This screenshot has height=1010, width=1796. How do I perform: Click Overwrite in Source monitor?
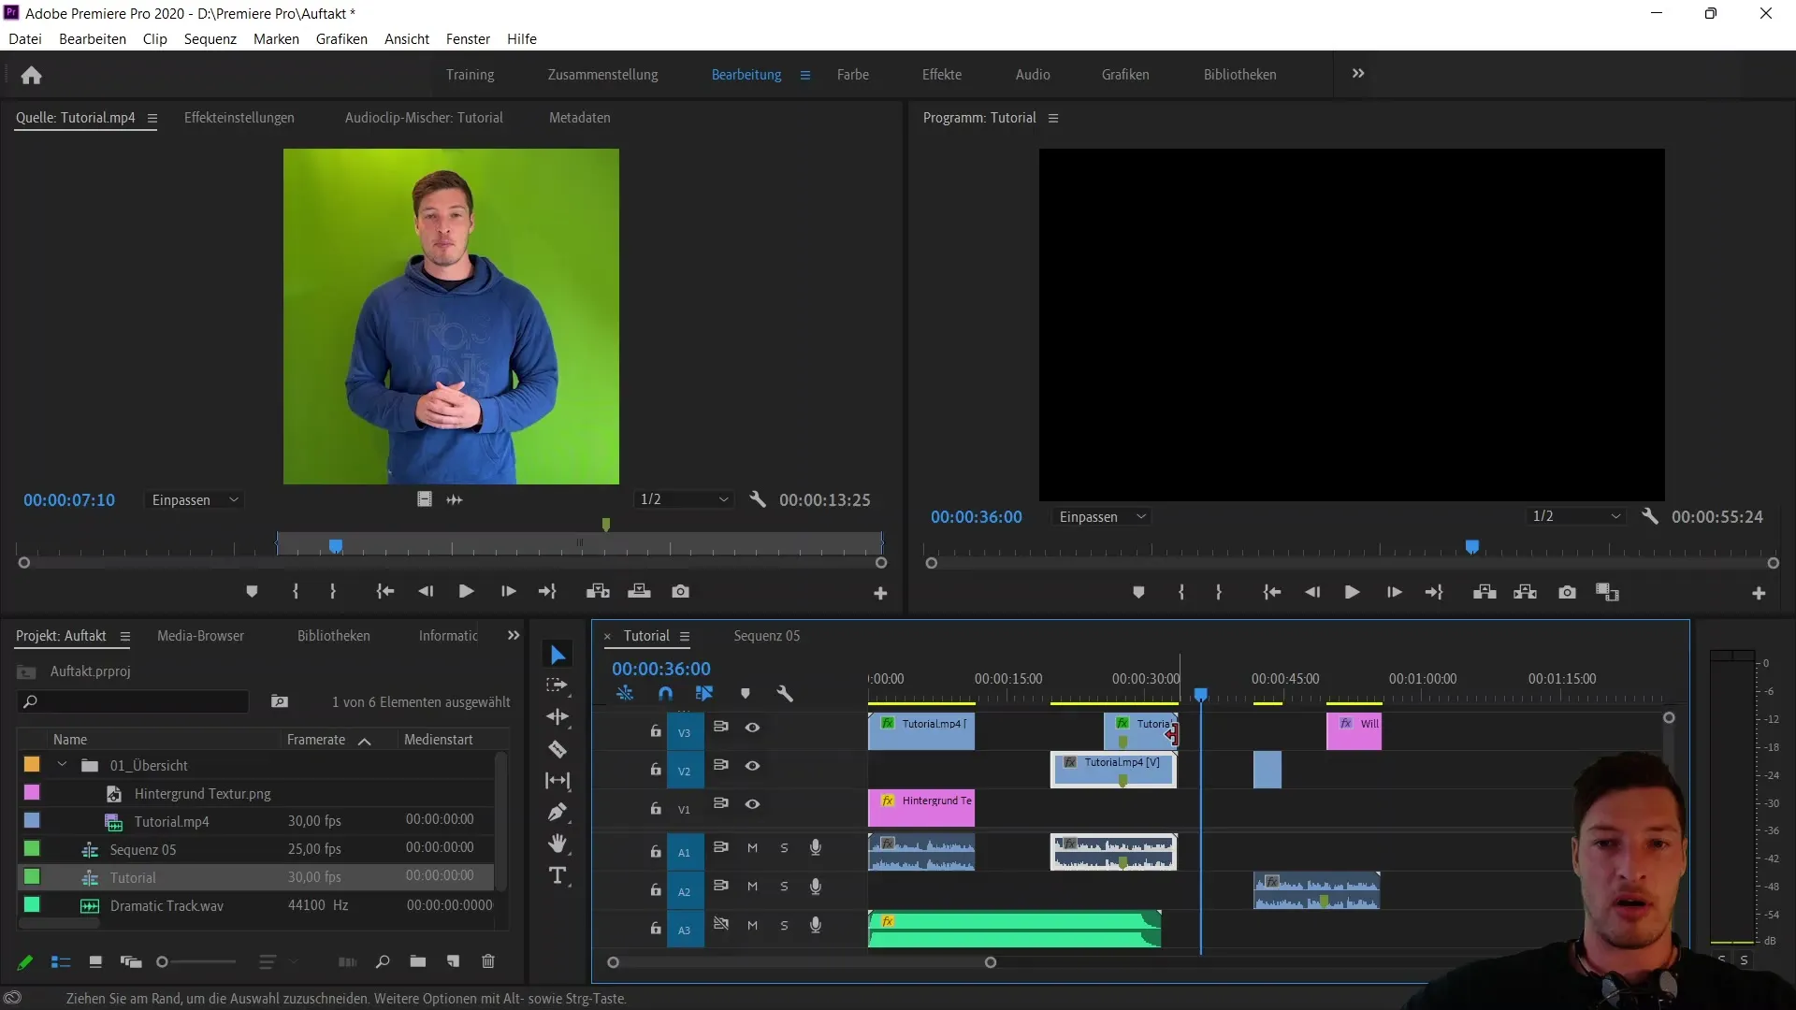coord(639,591)
